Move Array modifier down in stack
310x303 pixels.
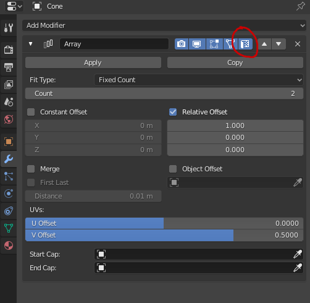click(279, 44)
